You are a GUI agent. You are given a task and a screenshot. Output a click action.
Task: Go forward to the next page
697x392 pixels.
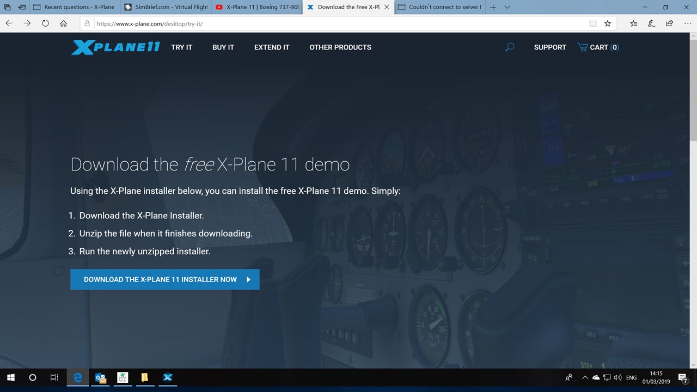[x=27, y=23]
